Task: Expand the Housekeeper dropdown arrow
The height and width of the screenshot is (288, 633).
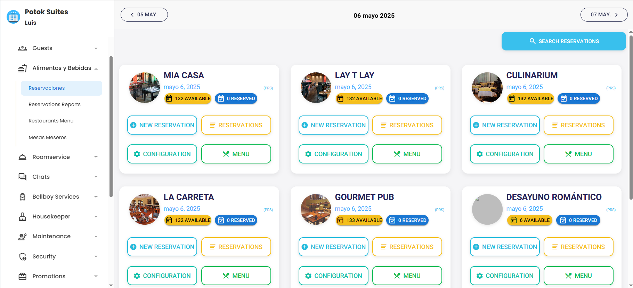Action: pyautogui.click(x=96, y=217)
